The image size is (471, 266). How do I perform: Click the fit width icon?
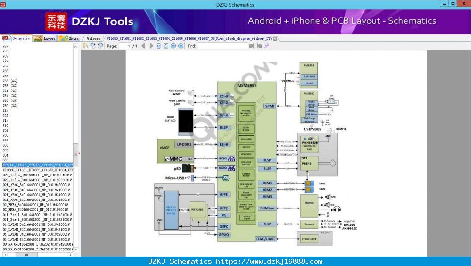tap(158, 46)
